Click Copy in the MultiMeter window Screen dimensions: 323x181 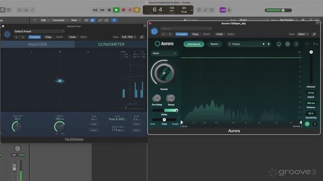48,37
